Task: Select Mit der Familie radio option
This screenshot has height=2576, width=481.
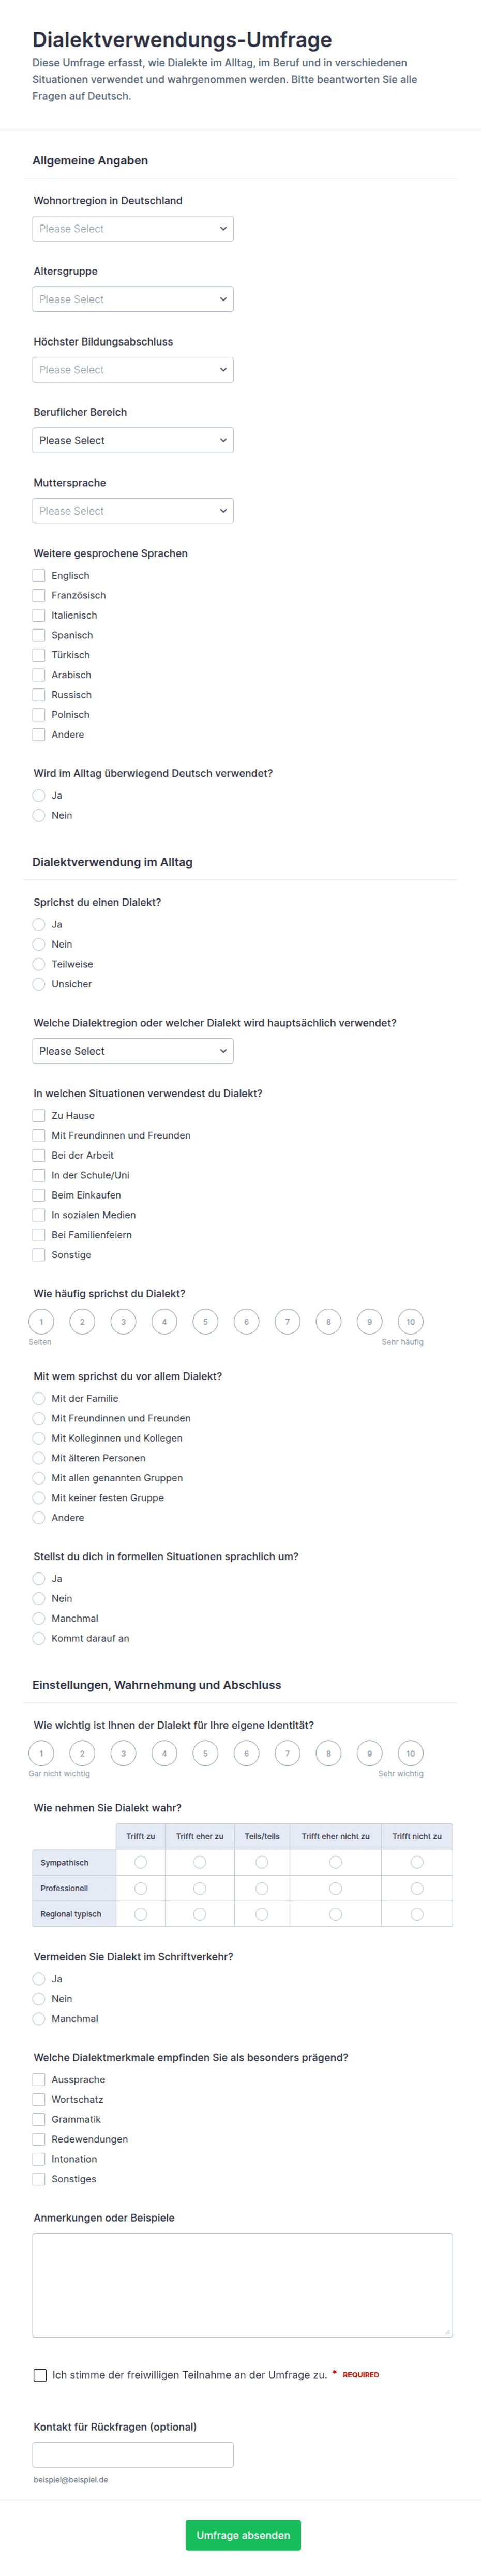Action: pos(39,1398)
